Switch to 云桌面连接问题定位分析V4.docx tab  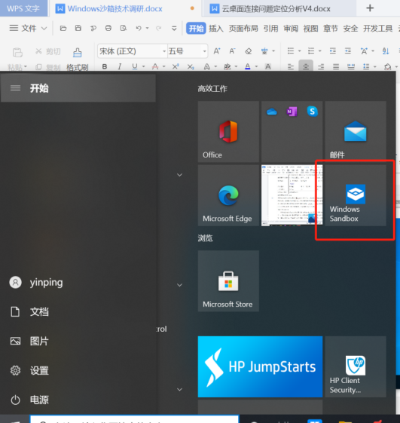[x=276, y=8]
